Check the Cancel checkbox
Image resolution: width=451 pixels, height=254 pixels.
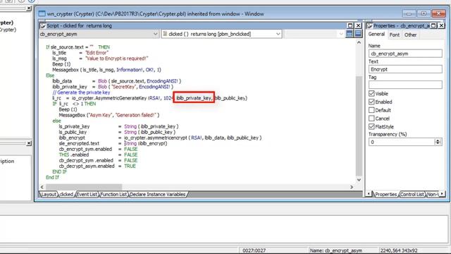click(371, 119)
